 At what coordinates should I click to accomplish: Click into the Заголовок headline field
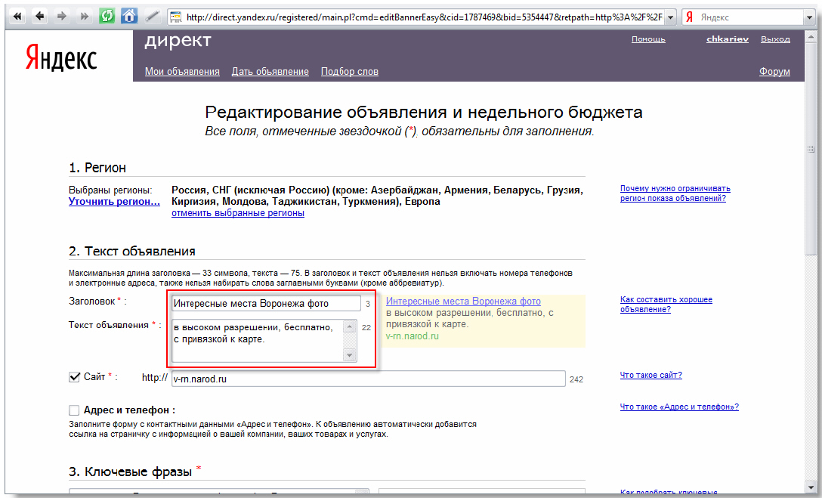[265, 304]
